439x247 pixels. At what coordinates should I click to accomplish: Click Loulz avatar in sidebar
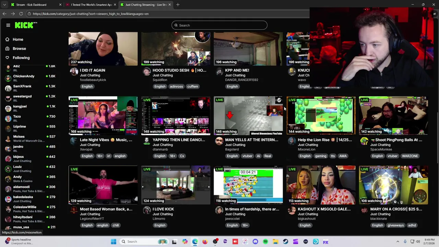[8, 169]
